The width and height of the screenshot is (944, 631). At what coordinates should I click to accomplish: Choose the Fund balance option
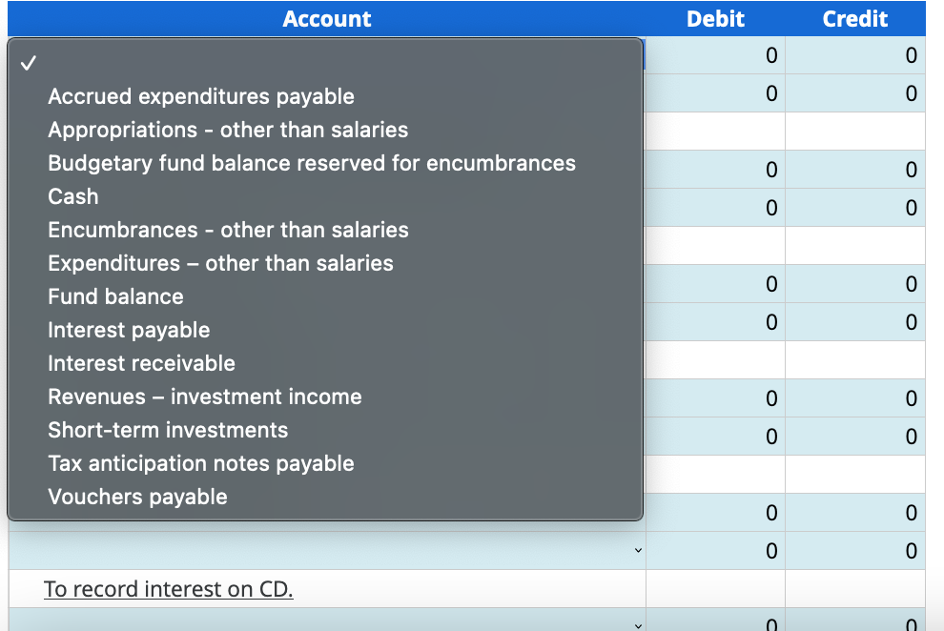pyautogui.click(x=325, y=296)
